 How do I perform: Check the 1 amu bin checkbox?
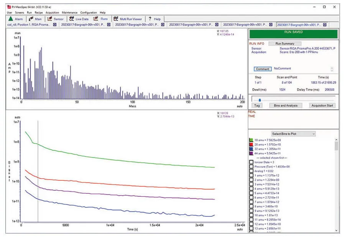click(251, 175)
